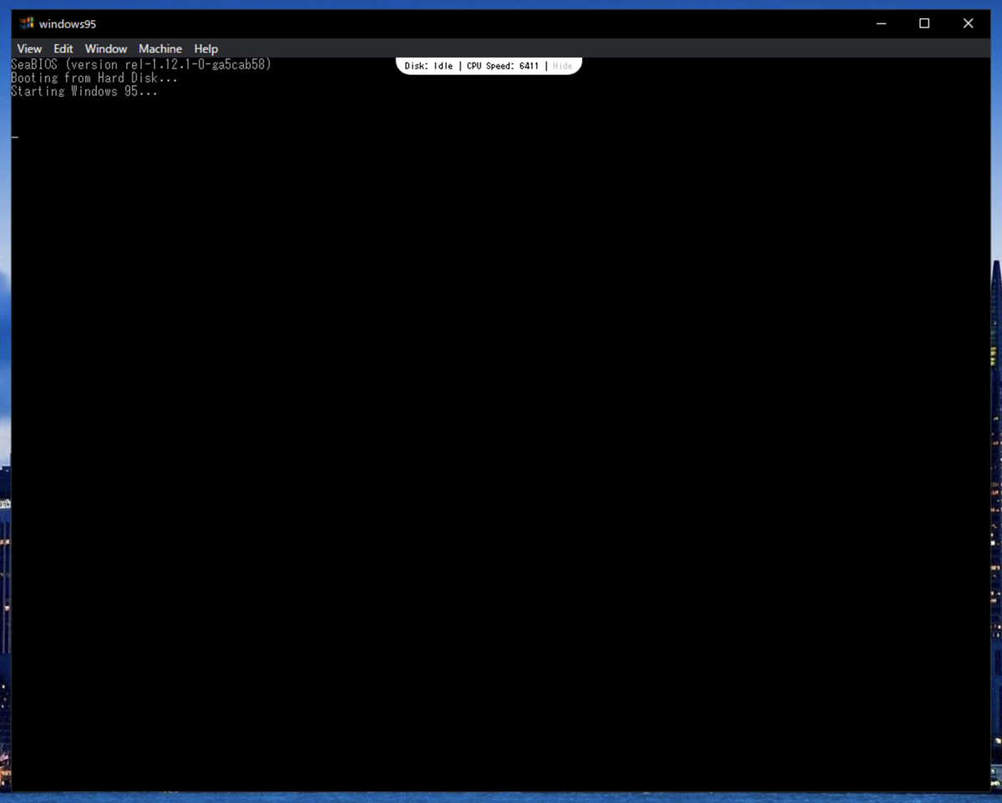This screenshot has width=1002, height=803.
Task: Click the windows95 app icon in title bar
Action: [27, 23]
